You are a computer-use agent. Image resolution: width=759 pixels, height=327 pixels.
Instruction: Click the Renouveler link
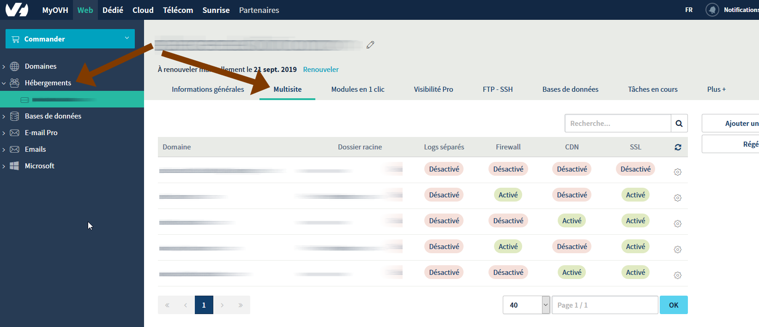[x=321, y=70]
